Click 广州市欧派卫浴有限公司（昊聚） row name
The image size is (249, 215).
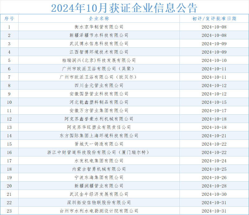[x=99, y=69]
